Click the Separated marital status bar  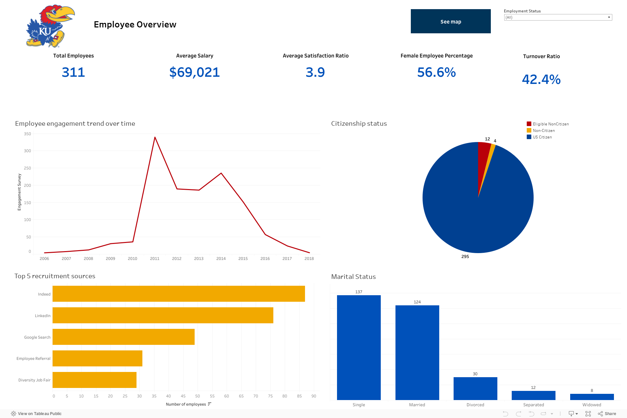[x=534, y=395]
